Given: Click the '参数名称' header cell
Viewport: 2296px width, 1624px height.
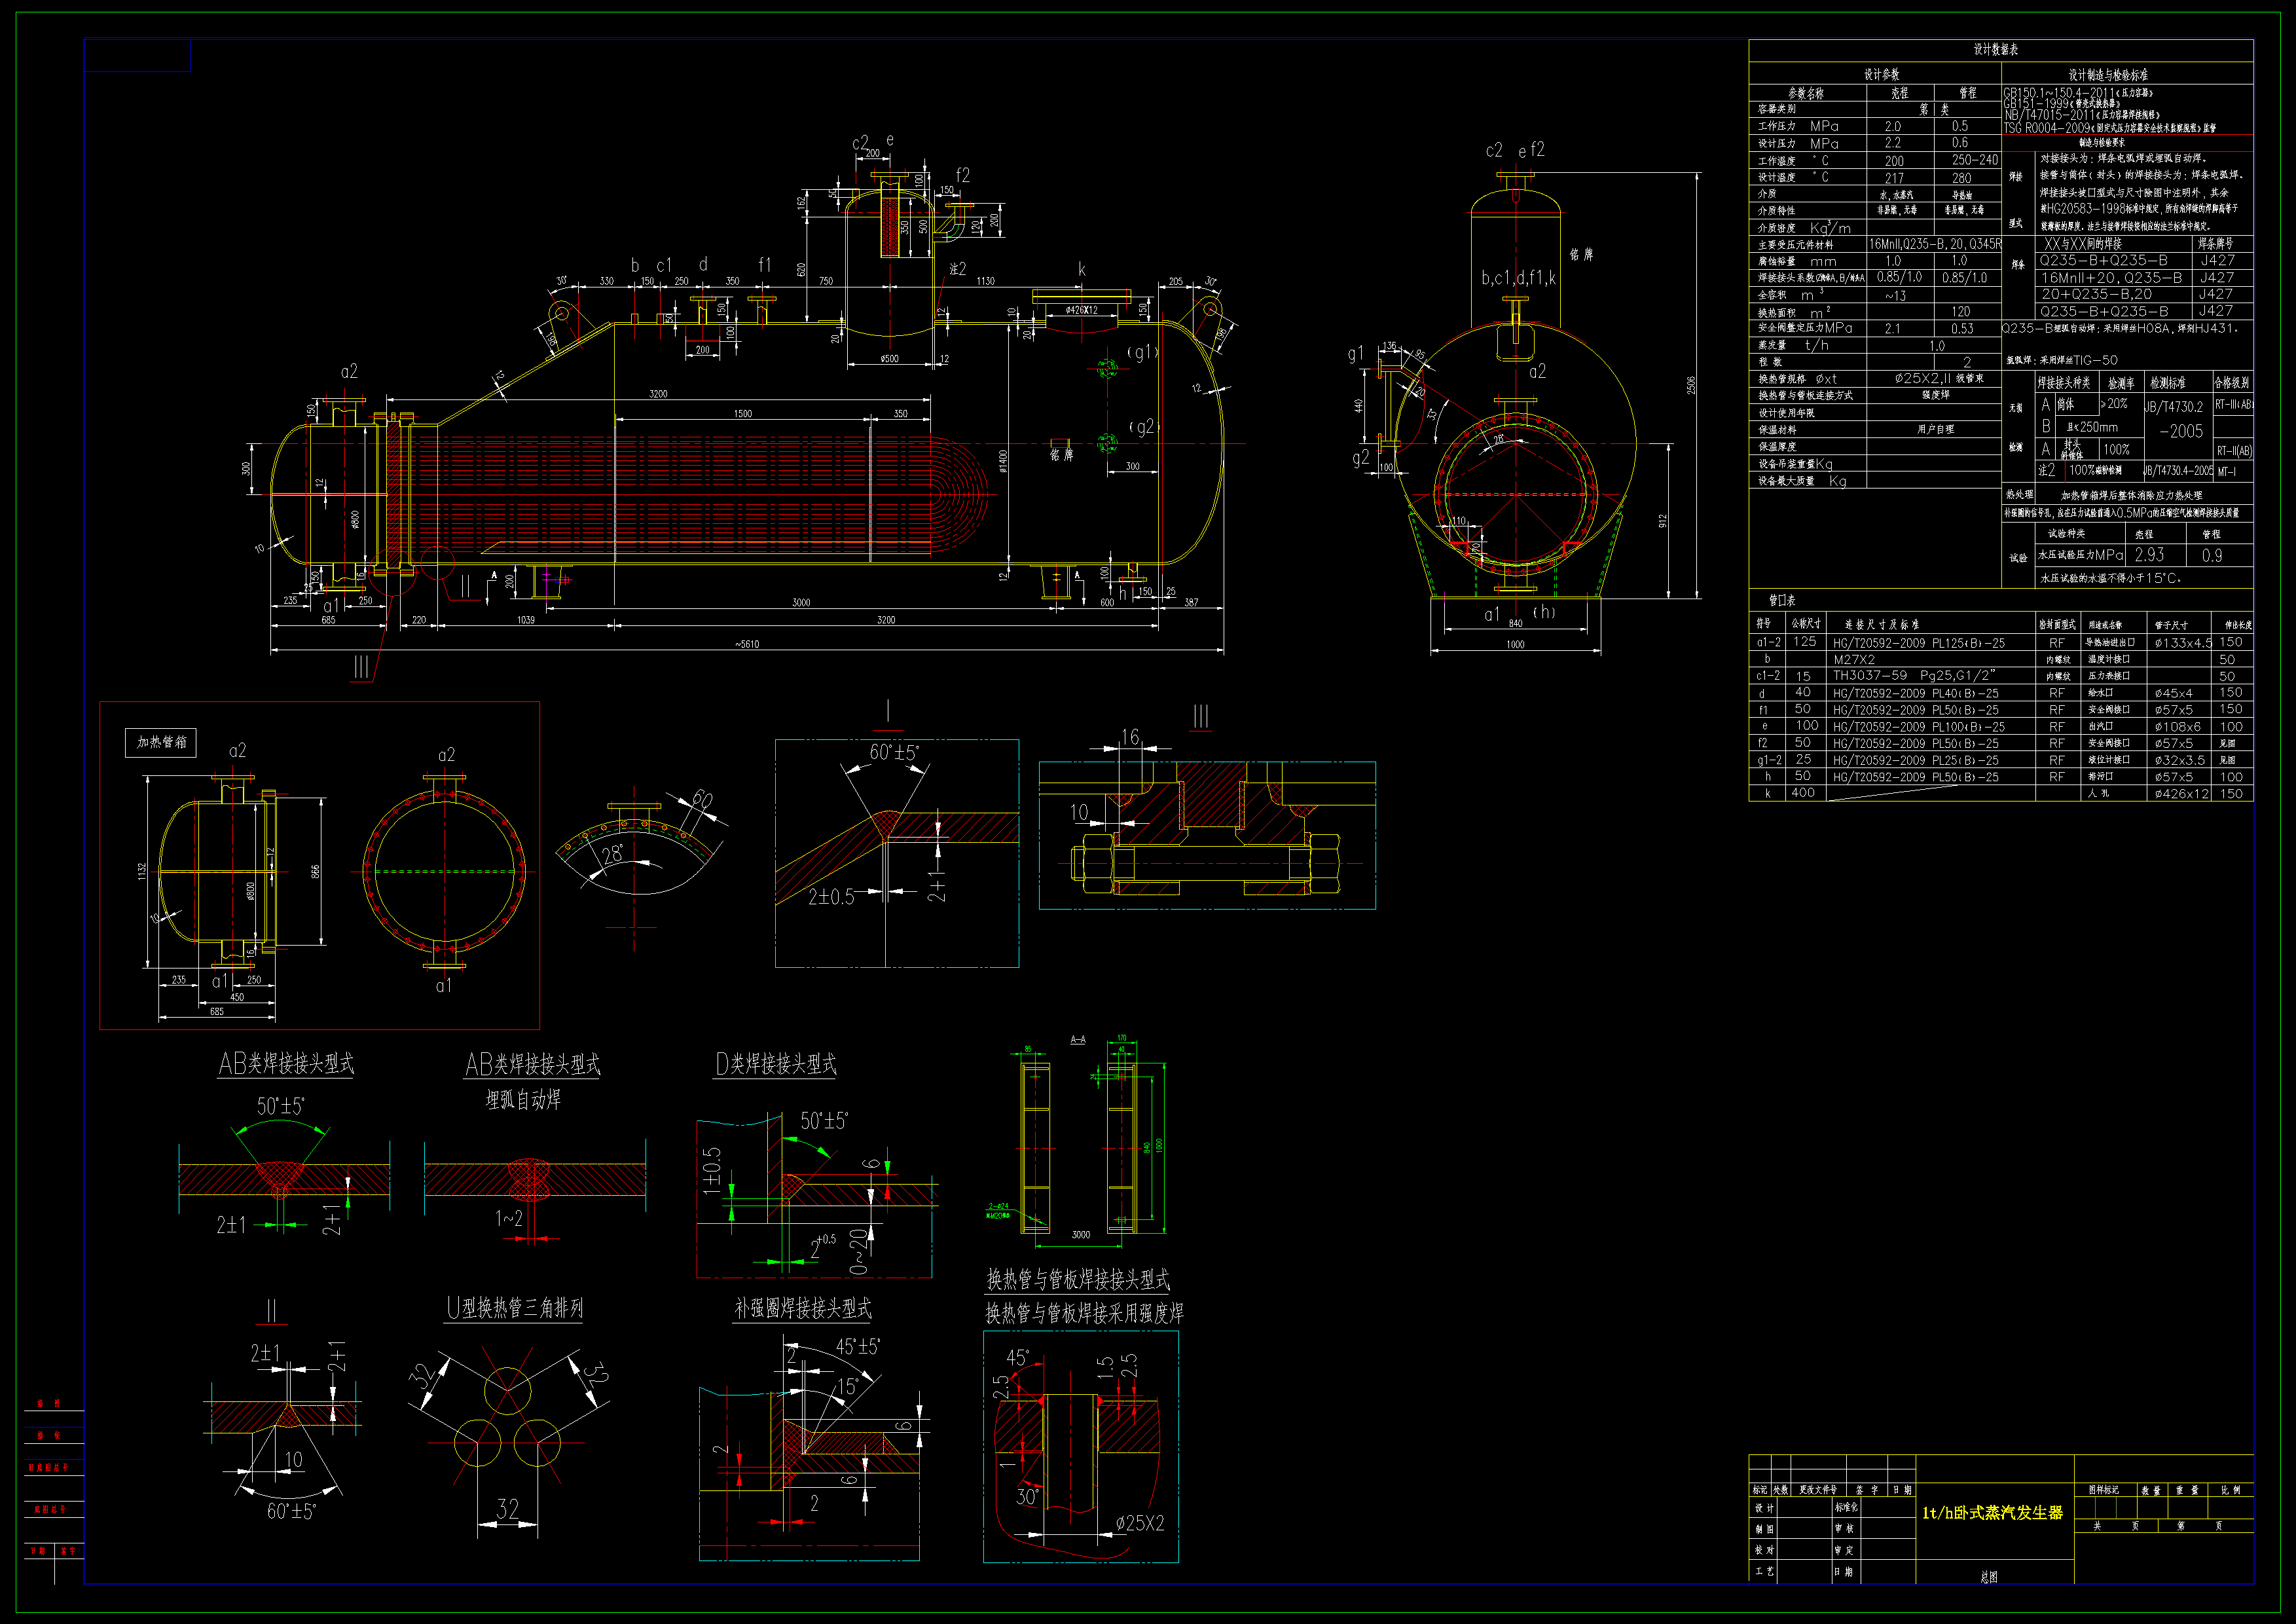Looking at the screenshot, I should pyautogui.click(x=1806, y=93).
